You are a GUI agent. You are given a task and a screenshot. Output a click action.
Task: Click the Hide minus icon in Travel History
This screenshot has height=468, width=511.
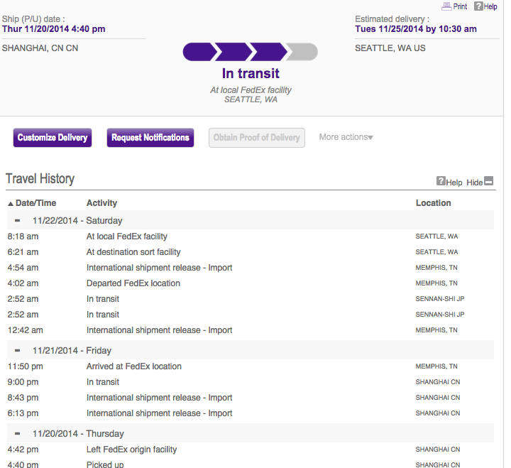click(489, 180)
